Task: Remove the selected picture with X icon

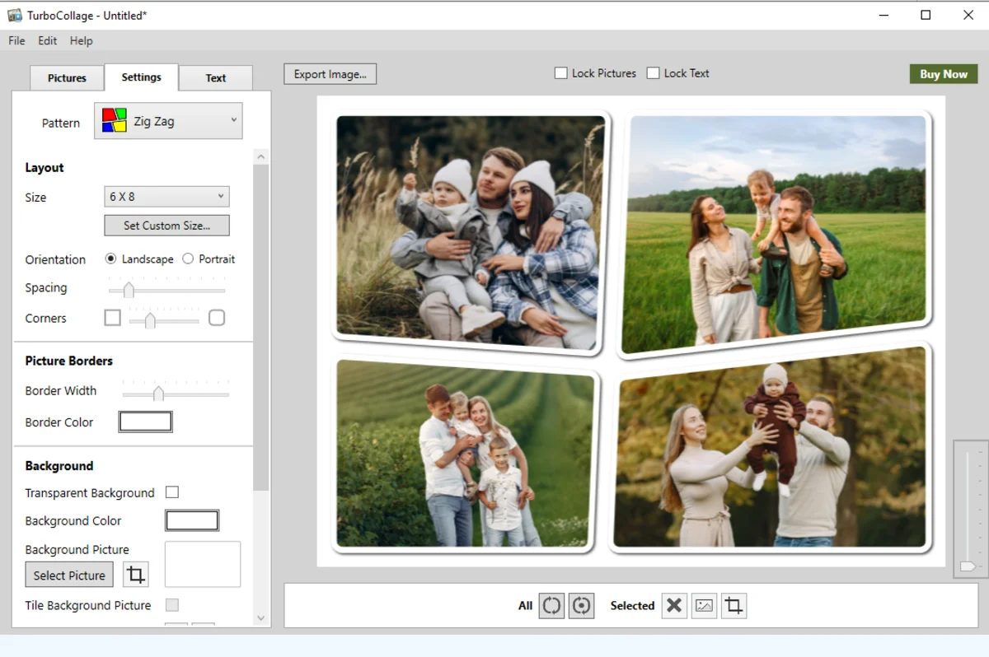Action: (674, 606)
